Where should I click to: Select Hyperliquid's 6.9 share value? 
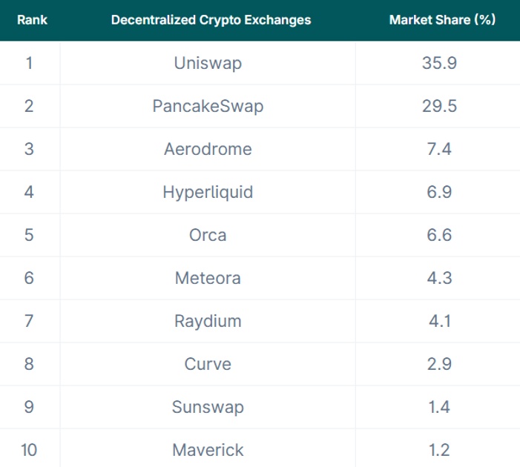(439, 192)
